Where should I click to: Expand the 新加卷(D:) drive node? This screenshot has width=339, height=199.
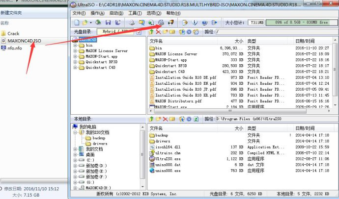(x=75, y=166)
